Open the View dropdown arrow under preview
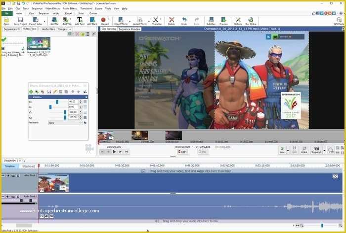The image size is (346, 233). tap(288, 151)
